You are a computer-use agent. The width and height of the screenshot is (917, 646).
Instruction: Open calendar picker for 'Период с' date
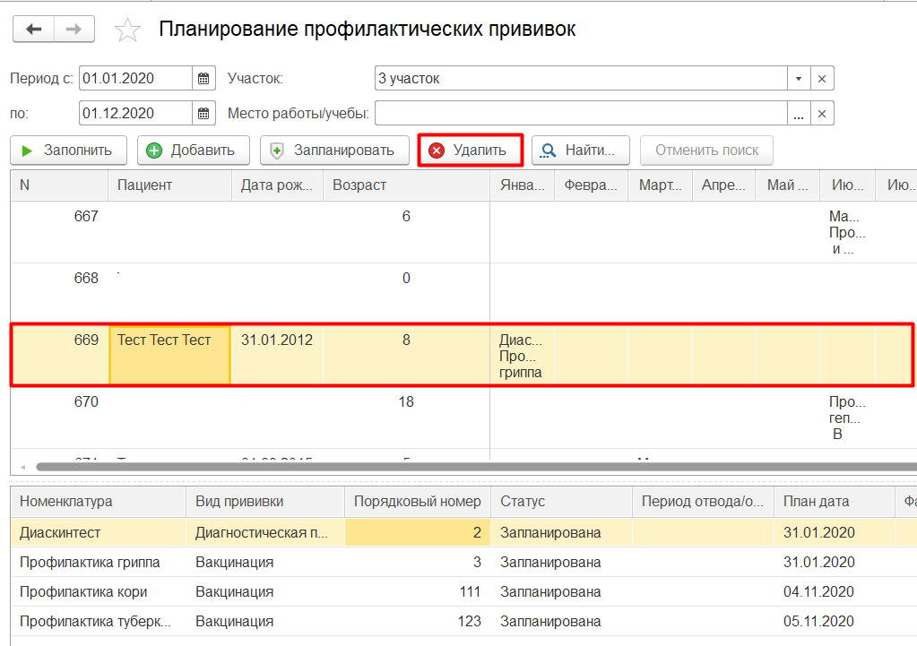point(204,79)
